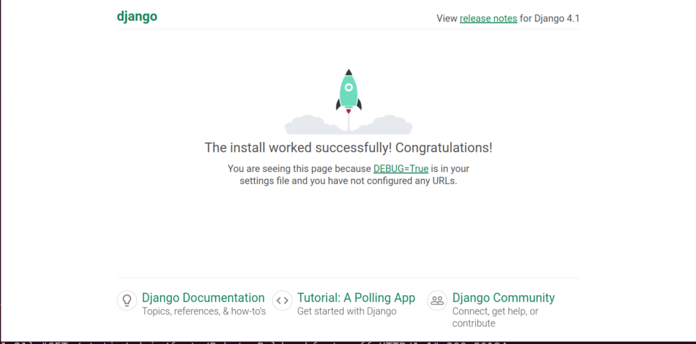The width and height of the screenshot is (696, 344).
Task: Open Tutorial: A Polling App link
Action: pyautogui.click(x=356, y=298)
